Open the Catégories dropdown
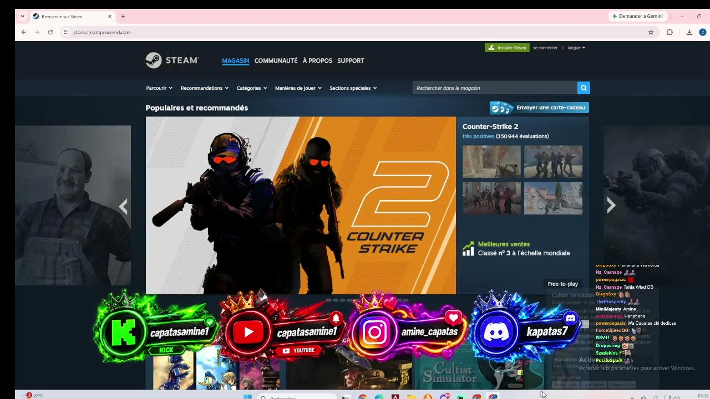This screenshot has width=710, height=399. (x=252, y=88)
